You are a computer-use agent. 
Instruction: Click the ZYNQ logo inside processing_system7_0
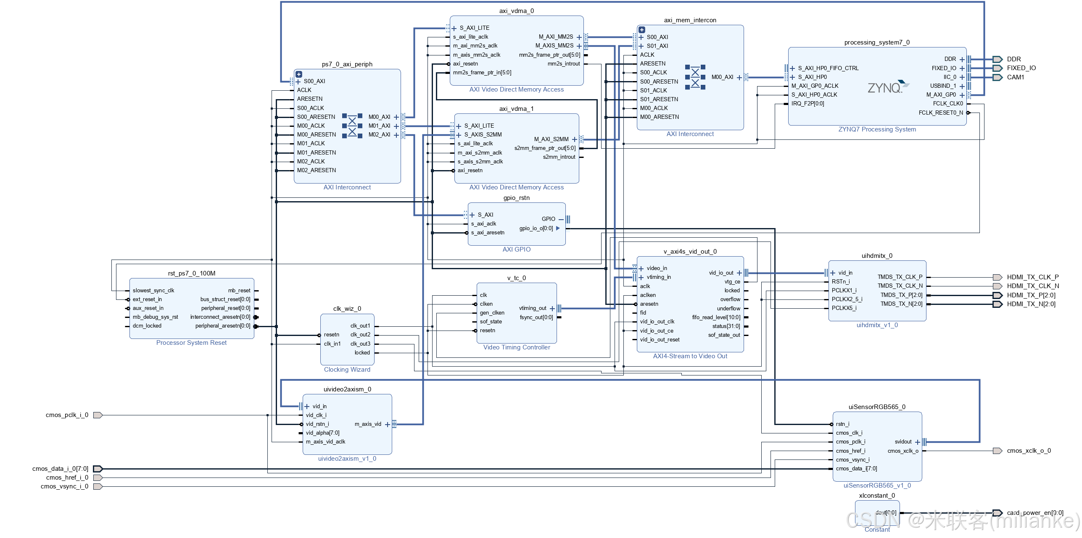coord(888,86)
